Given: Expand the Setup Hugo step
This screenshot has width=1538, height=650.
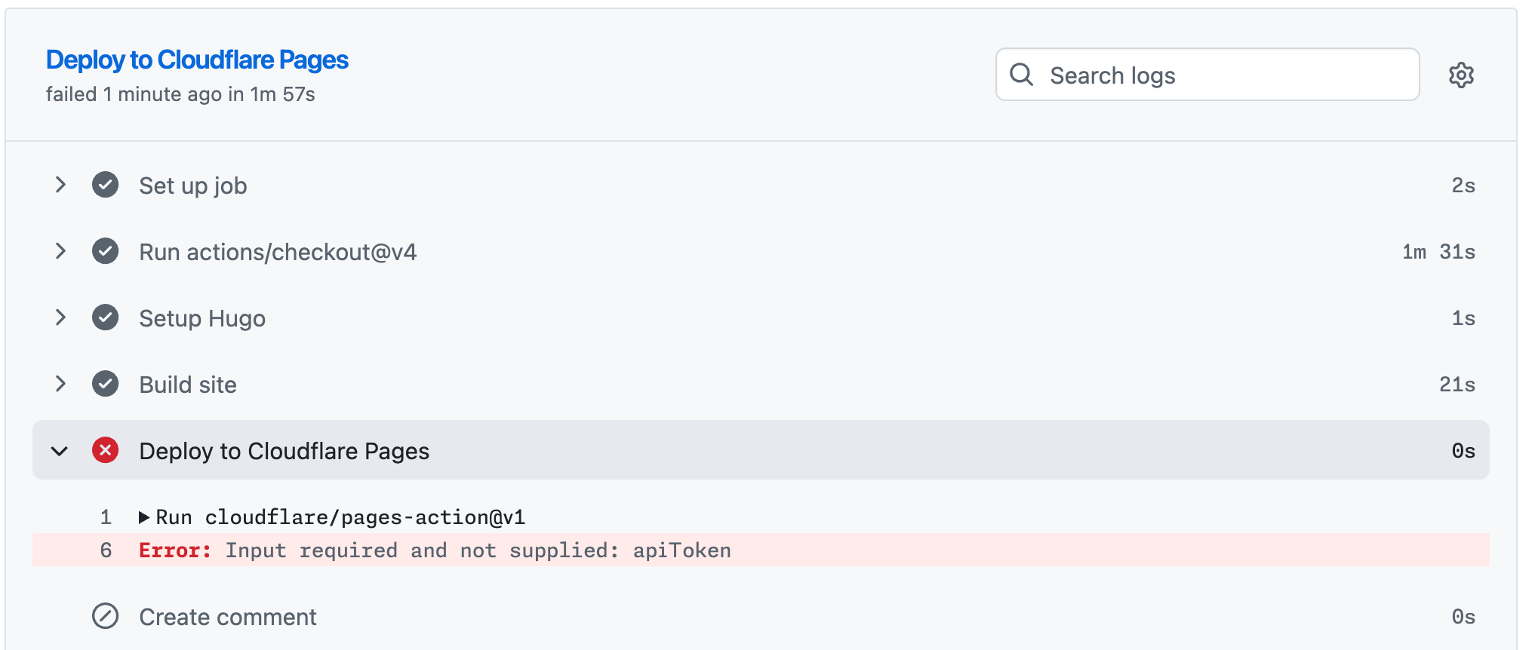Looking at the screenshot, I should [60, 317].
